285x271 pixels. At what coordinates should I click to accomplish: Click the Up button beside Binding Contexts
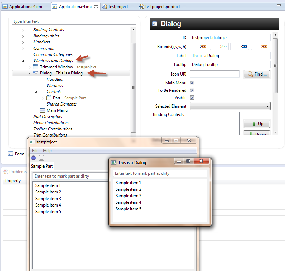point(257,124)
